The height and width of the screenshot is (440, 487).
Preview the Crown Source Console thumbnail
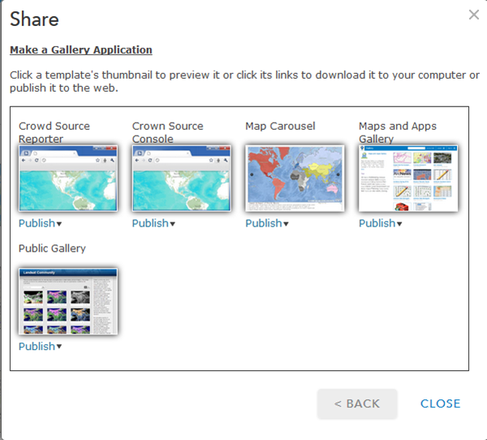(x=182, y=179)
